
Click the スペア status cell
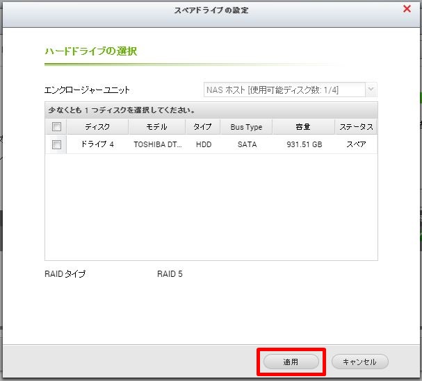click(x=356, y=144)
